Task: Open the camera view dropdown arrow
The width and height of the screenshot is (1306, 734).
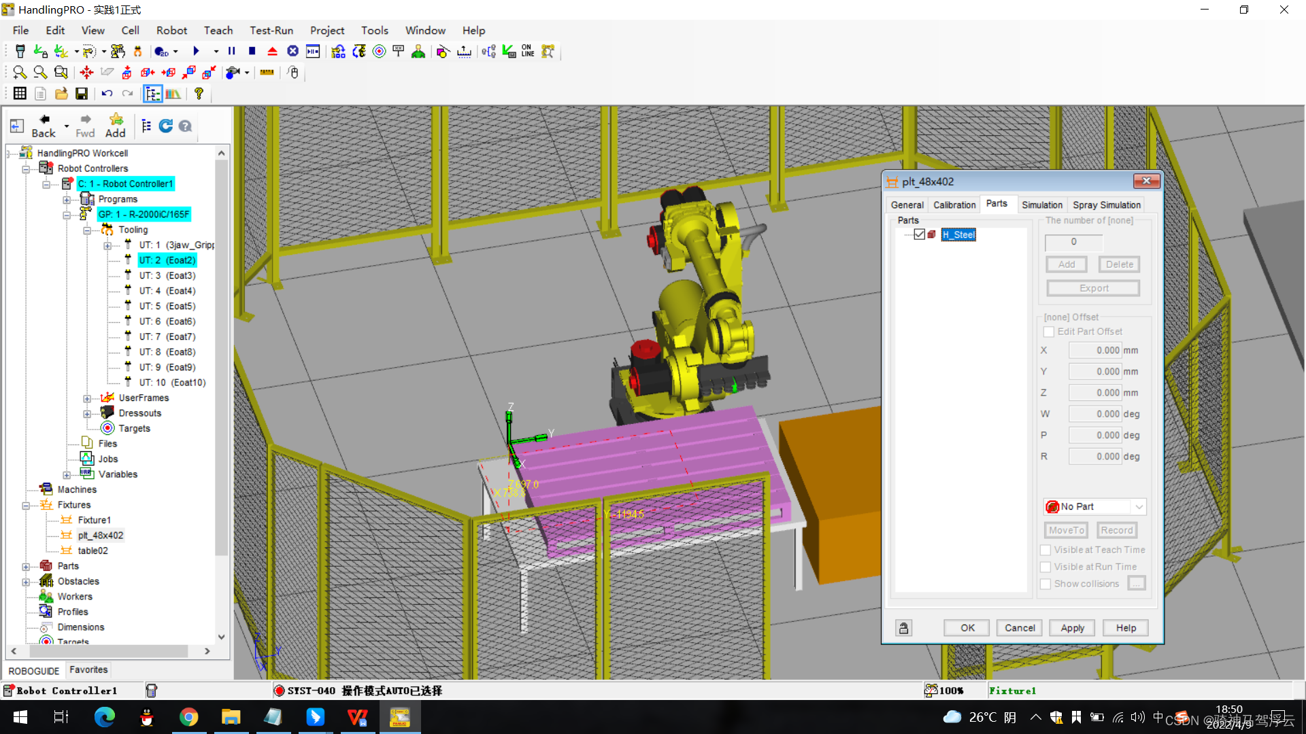Action: (247, 72)
